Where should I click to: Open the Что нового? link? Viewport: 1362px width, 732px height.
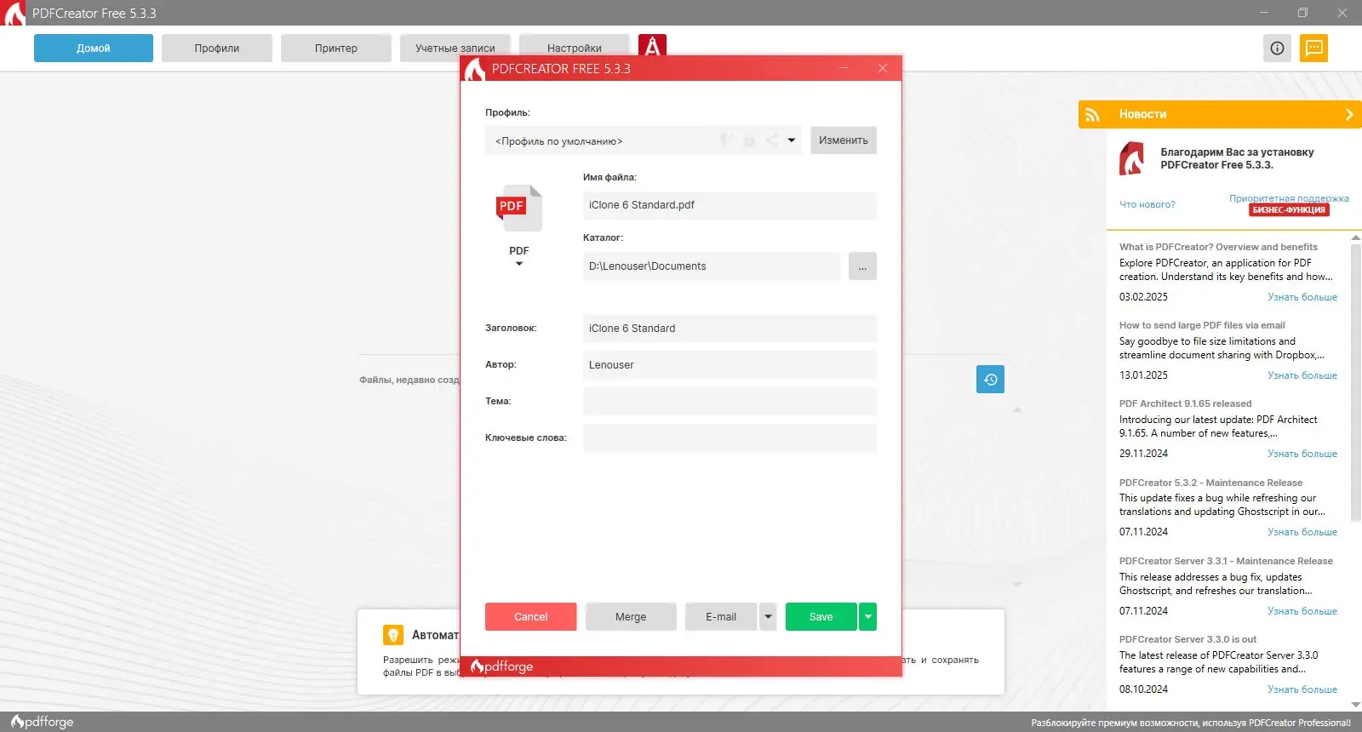1147,204
